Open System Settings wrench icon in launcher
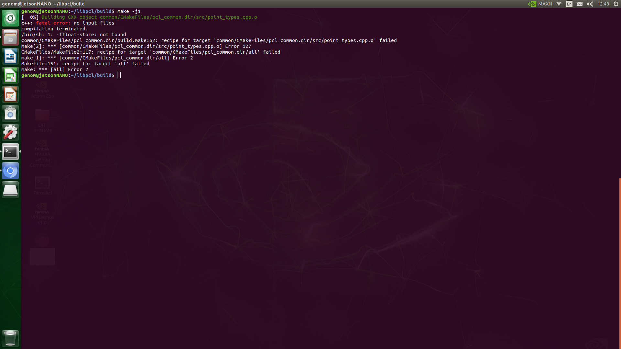The image size is (621, 349). pyautogui.click(x=10, y=132)
